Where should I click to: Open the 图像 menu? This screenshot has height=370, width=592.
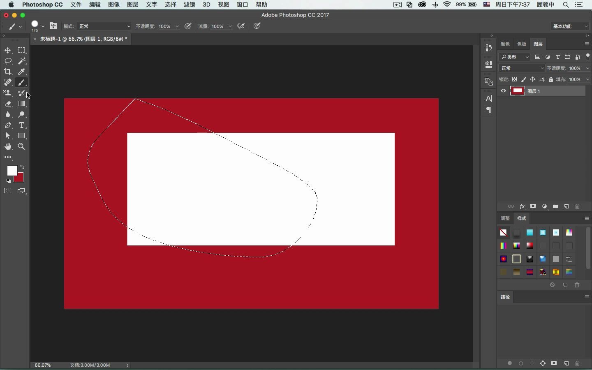tap(113, 5)
